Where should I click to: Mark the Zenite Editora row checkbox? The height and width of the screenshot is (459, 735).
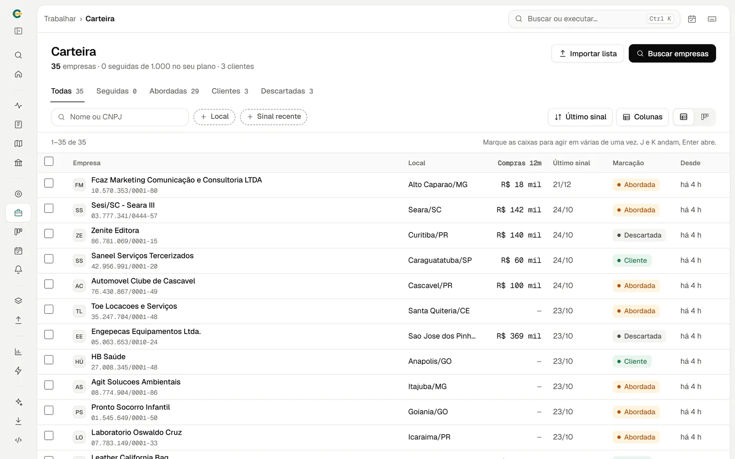pos(49,234)
